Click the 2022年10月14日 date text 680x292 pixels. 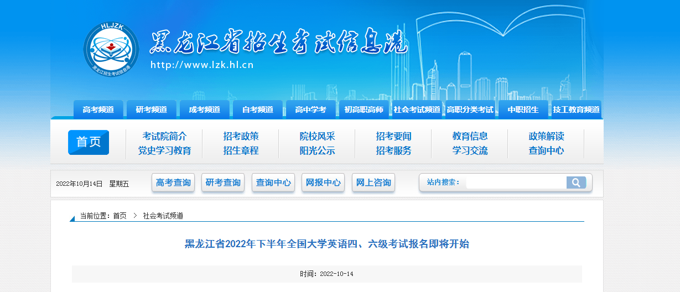pos(79,184)
